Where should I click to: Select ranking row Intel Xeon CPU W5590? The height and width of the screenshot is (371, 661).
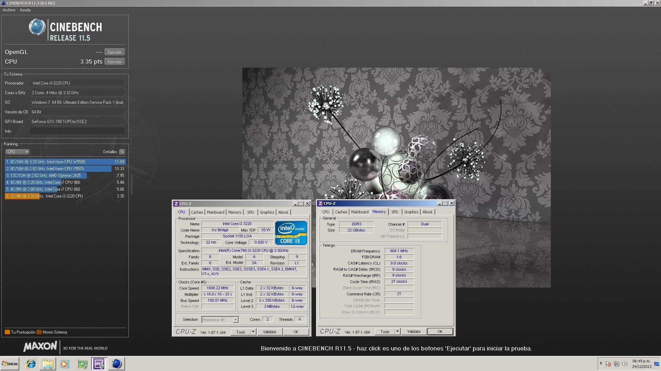point(65,162)
